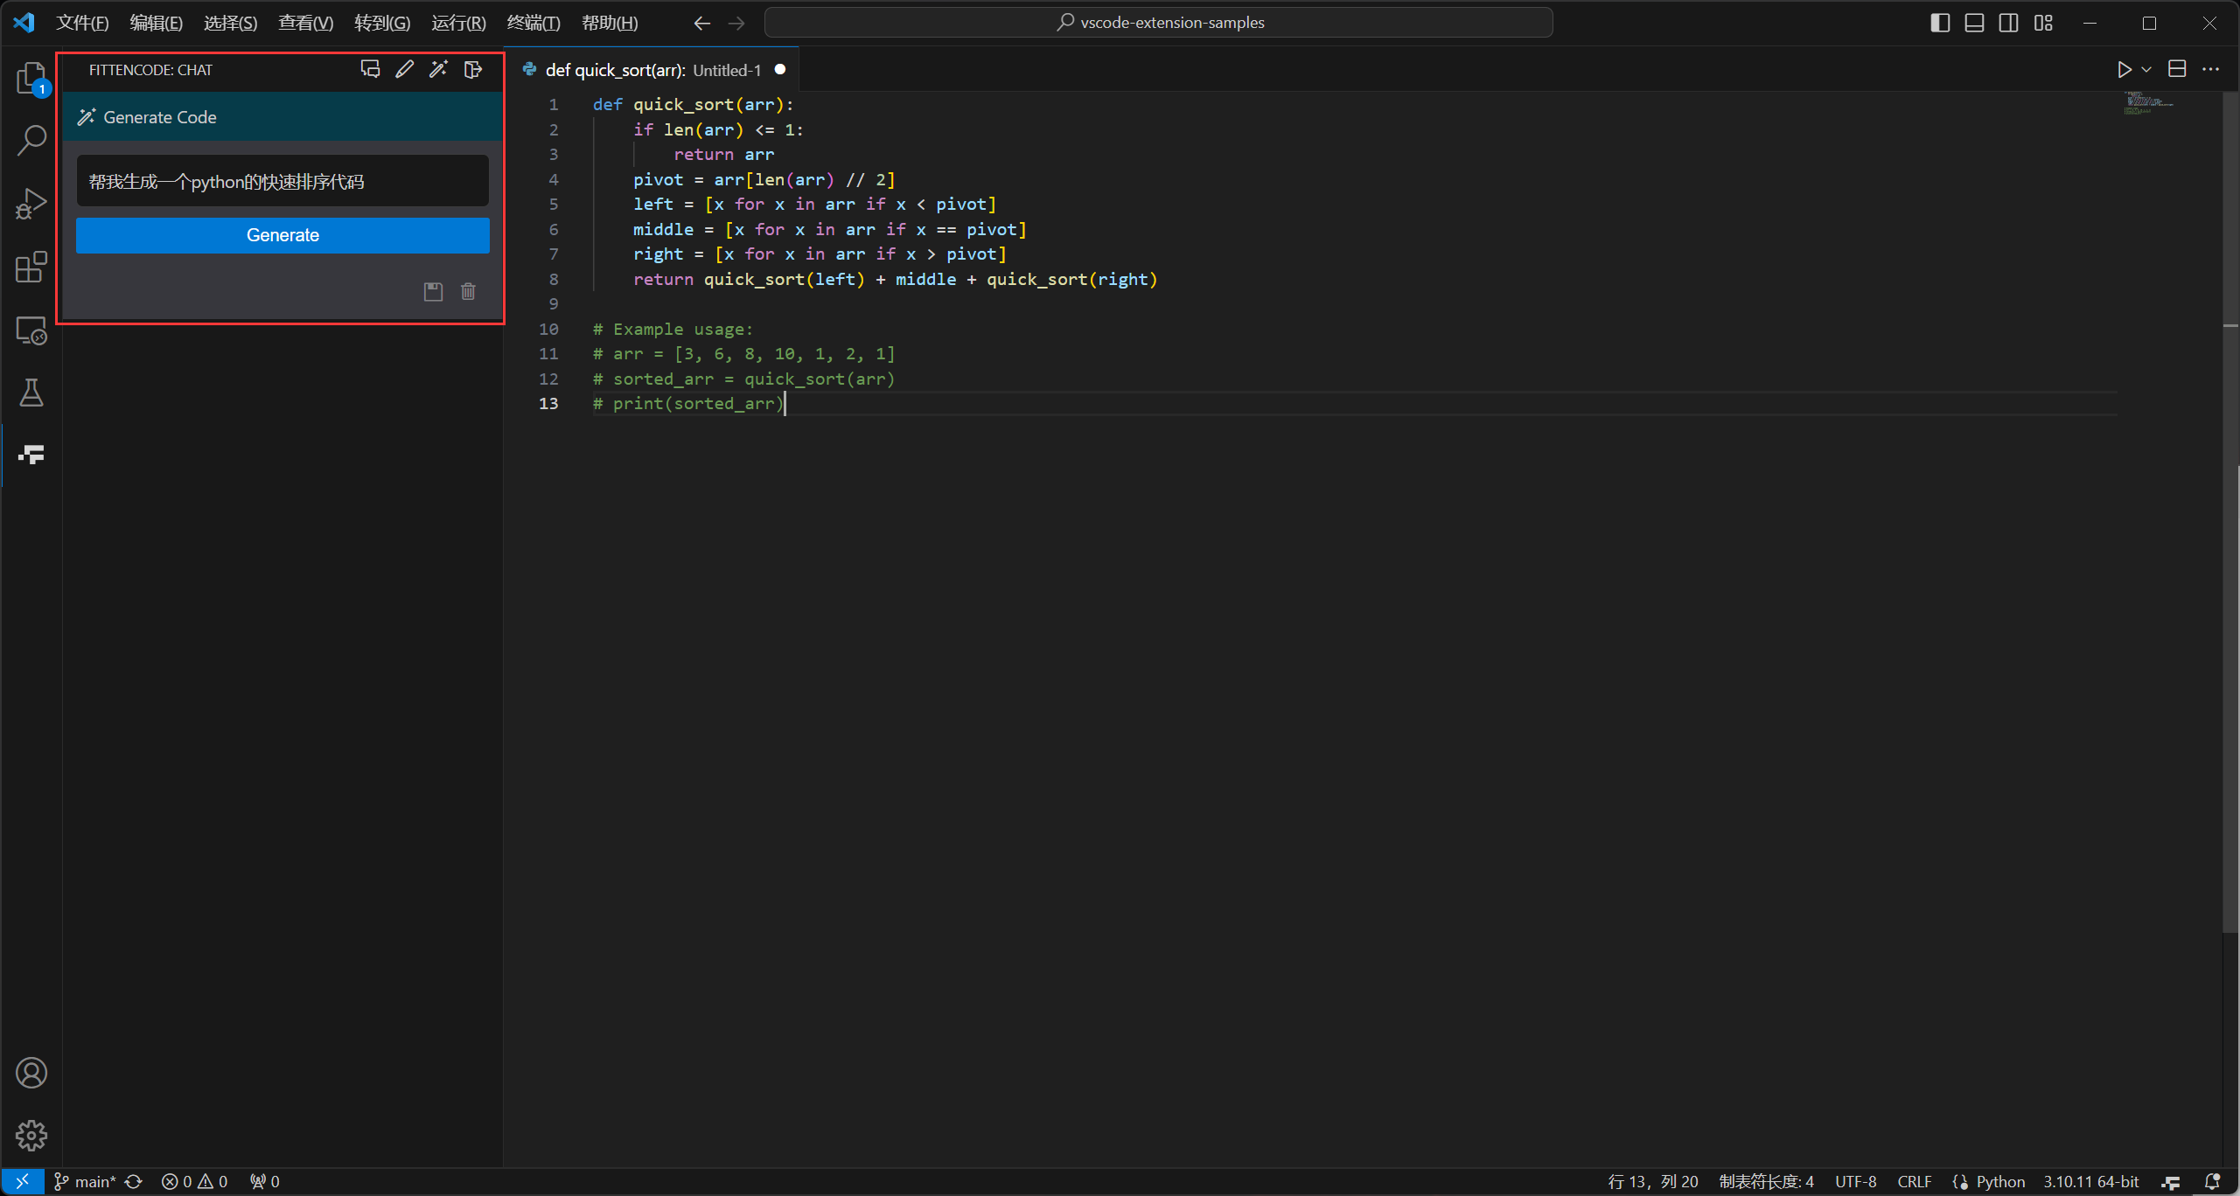
Task: Click the pencil edit code icon
Action: [x=404, y=70]
